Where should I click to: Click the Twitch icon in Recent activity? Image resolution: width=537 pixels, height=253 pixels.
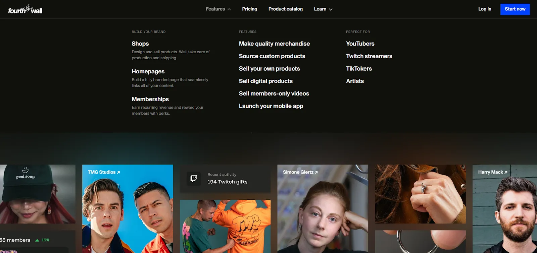(194, 179)
